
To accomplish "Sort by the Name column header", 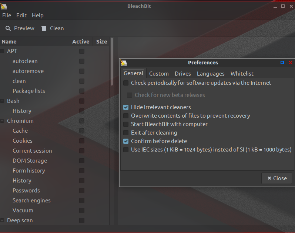I will 35,42.
